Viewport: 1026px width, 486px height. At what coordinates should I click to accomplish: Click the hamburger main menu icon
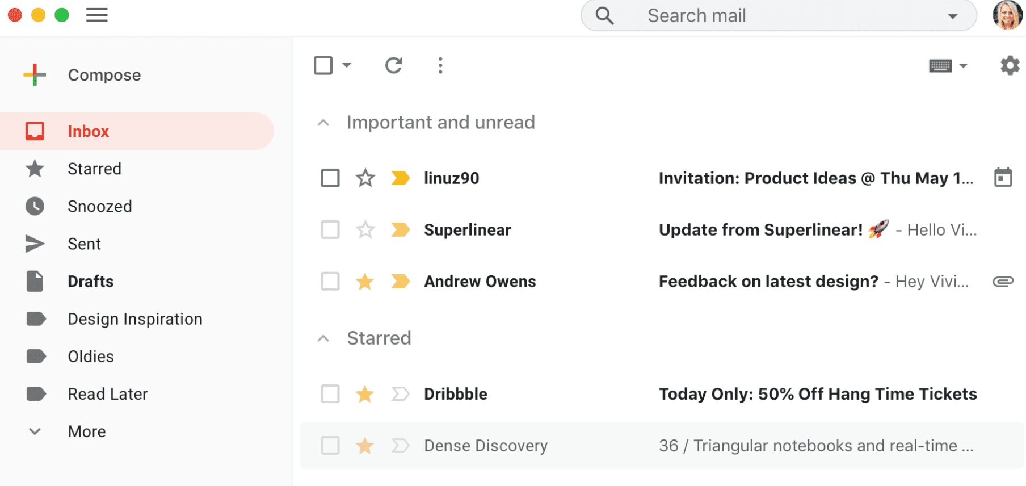[97, 15]
